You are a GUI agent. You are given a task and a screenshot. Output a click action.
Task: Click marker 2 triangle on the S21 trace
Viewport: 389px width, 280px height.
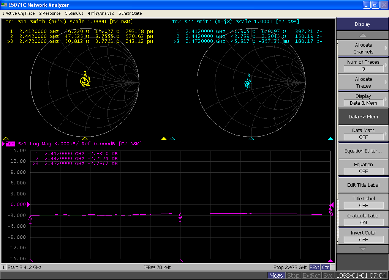click(180, 216)
